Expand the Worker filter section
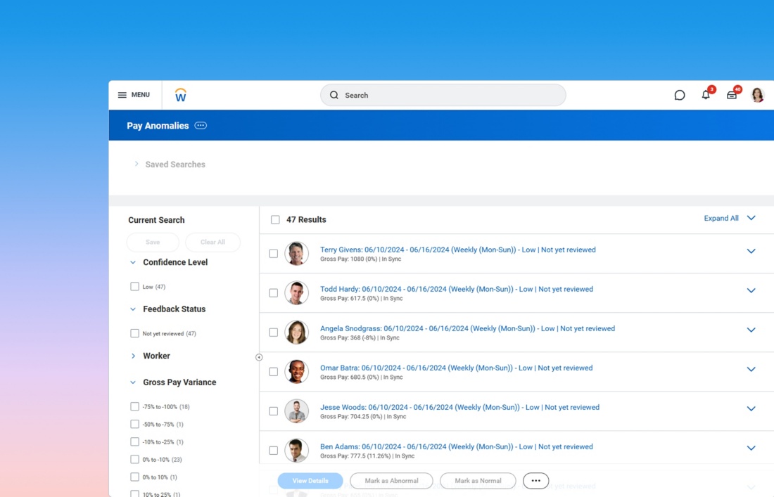774x497 pixels. pyautogui.click(x=133, y=356)
